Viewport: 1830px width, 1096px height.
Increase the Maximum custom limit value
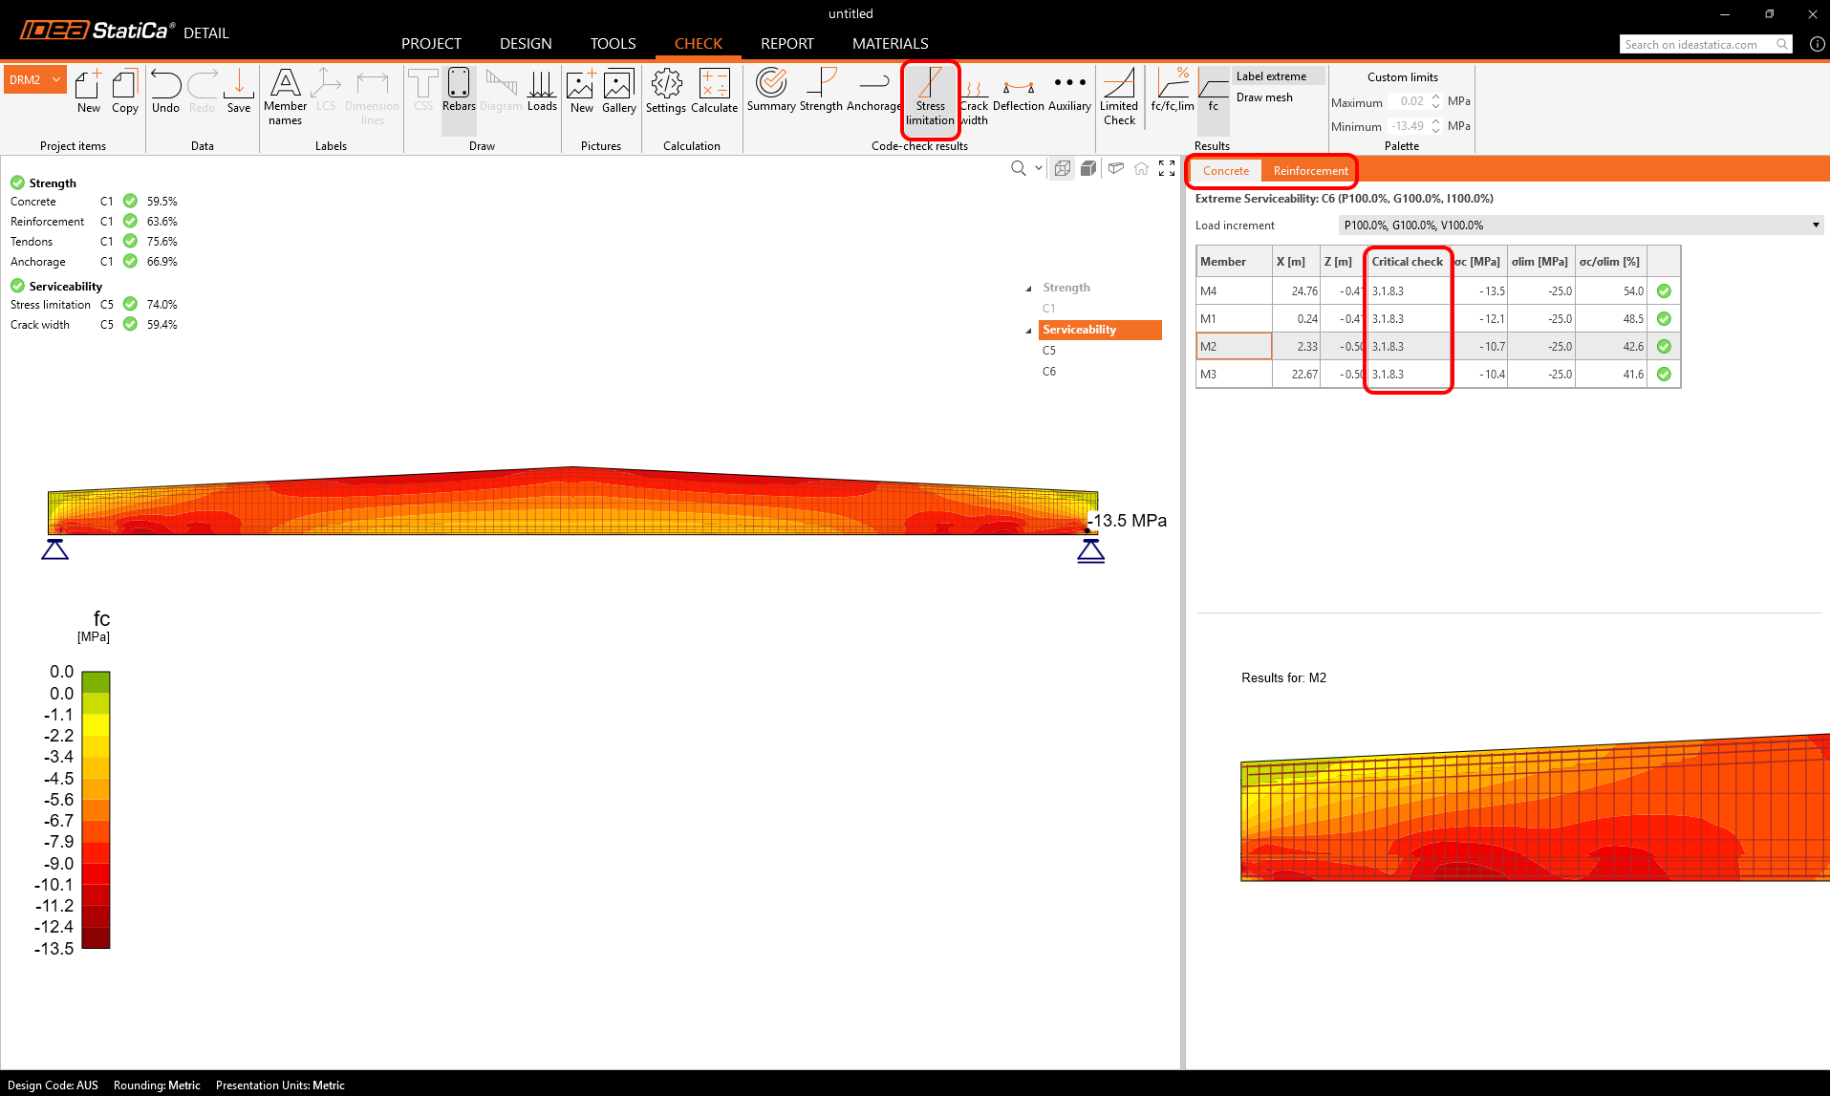pyautogui.click(x=1435, y=97)
